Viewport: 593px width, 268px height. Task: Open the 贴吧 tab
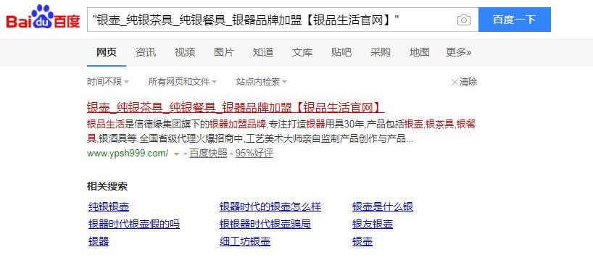[341, 52]
